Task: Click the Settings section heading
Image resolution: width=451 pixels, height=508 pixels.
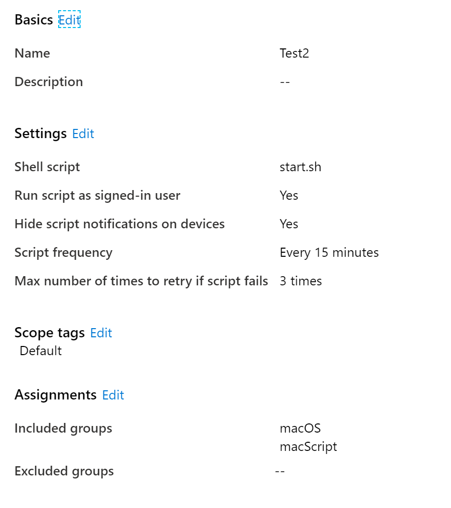Action: pos(40,133)
